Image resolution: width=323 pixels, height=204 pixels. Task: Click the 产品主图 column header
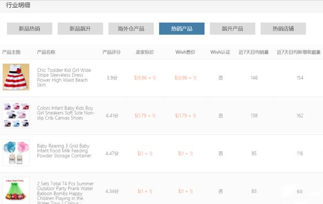[x=11, y=52]
